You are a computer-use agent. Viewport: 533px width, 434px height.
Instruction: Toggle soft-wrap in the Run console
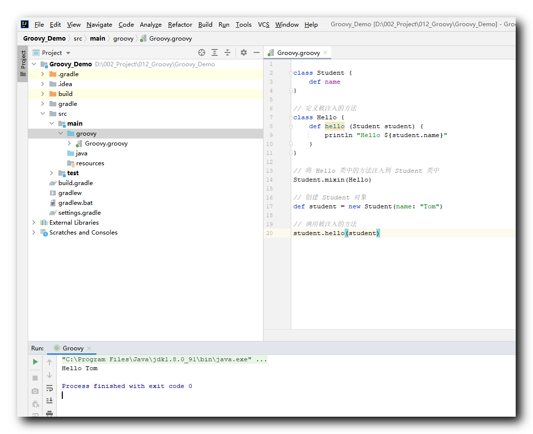tap(49, 388)
